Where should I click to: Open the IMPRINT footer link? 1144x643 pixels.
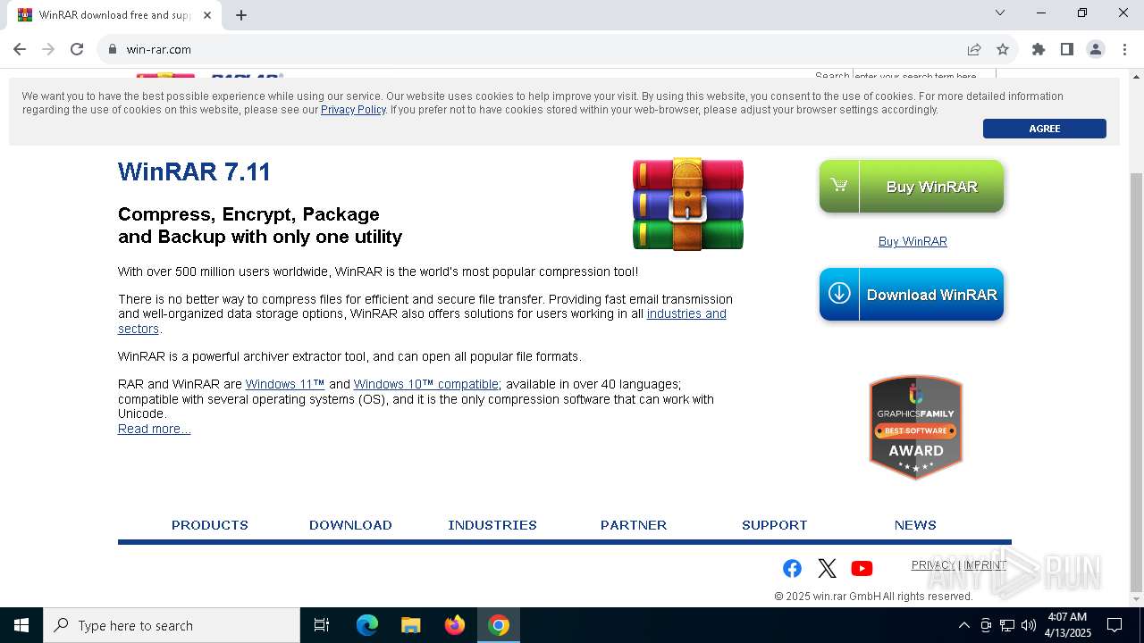click(985, 565)
